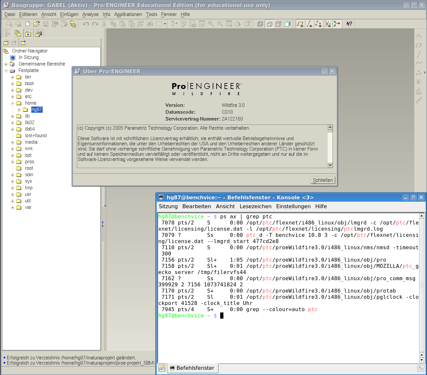
Task: Toggle datum planes display
Action: point(300,24)
